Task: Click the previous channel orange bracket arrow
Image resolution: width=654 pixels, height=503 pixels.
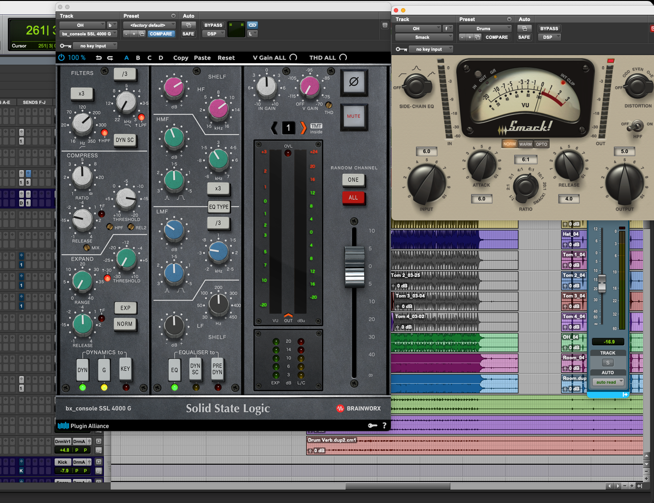Action: (x=275, y=128)
